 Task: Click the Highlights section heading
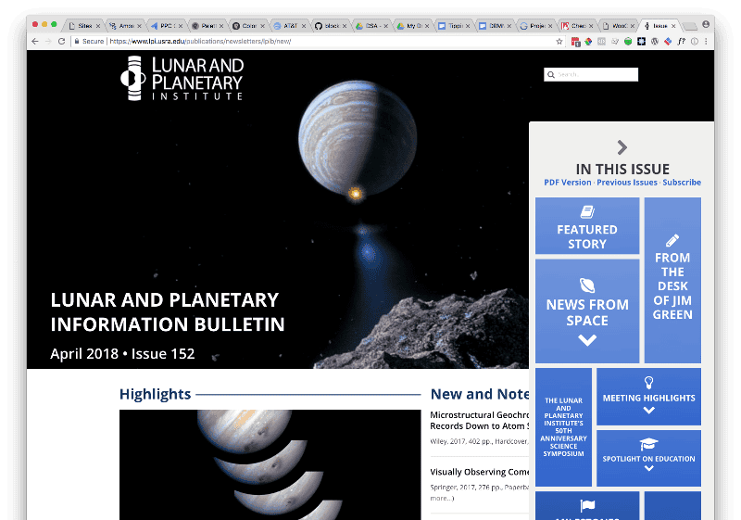coord(155,394)
